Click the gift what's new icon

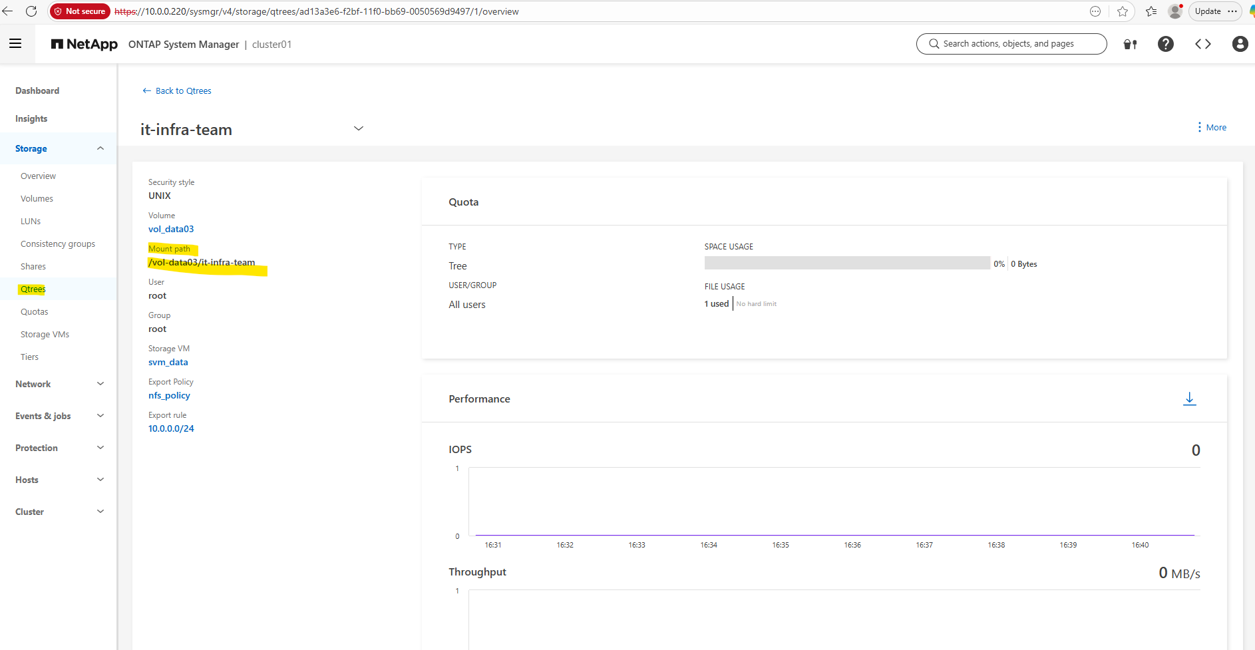(x=1130, y=45)
